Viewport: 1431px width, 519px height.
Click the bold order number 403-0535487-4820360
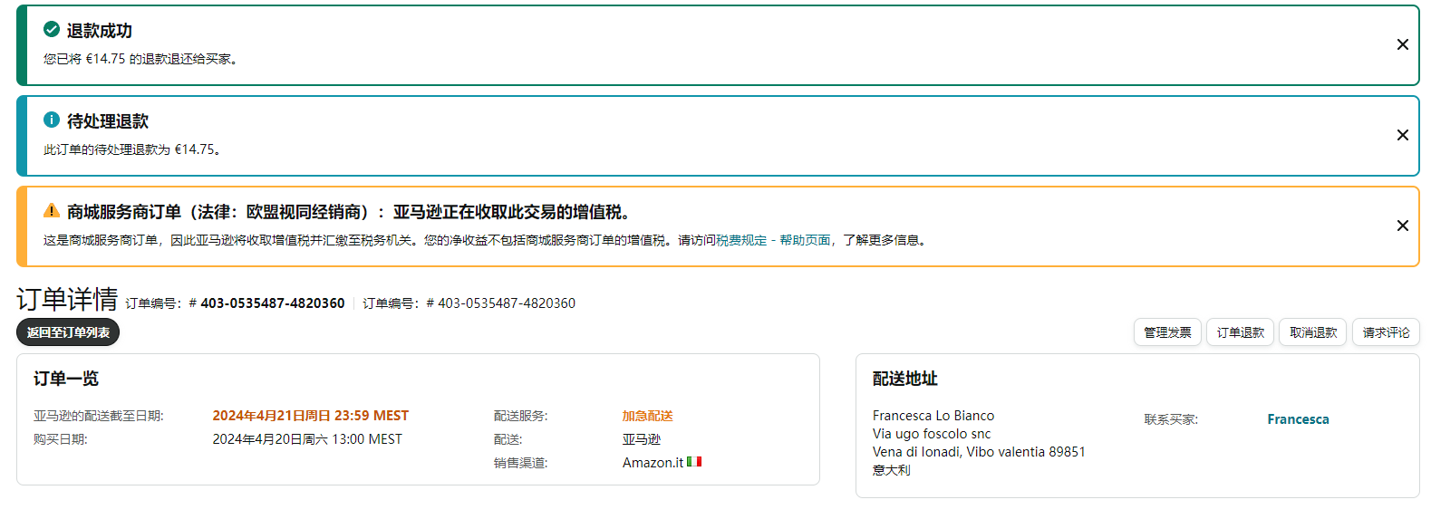tap(272, 303)
